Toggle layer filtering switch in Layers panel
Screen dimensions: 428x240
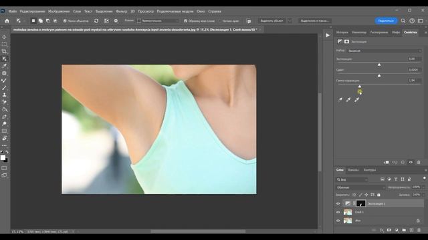pos(424,179)
